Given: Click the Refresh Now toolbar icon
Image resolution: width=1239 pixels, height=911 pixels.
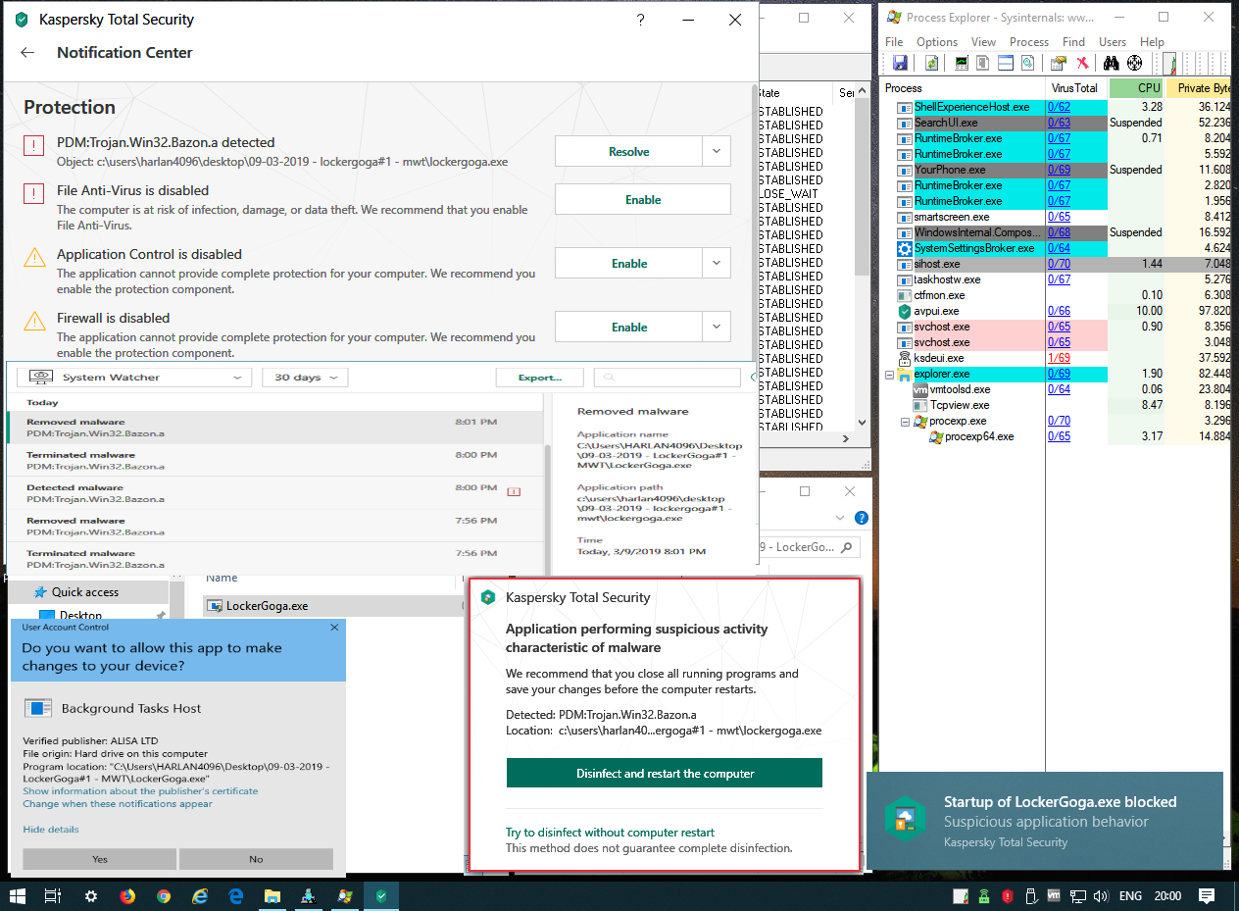Looking at the screenshot, I should (932, 63).
